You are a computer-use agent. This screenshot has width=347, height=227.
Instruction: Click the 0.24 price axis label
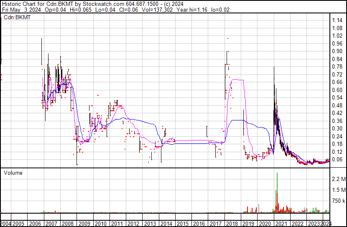(337, 136)
